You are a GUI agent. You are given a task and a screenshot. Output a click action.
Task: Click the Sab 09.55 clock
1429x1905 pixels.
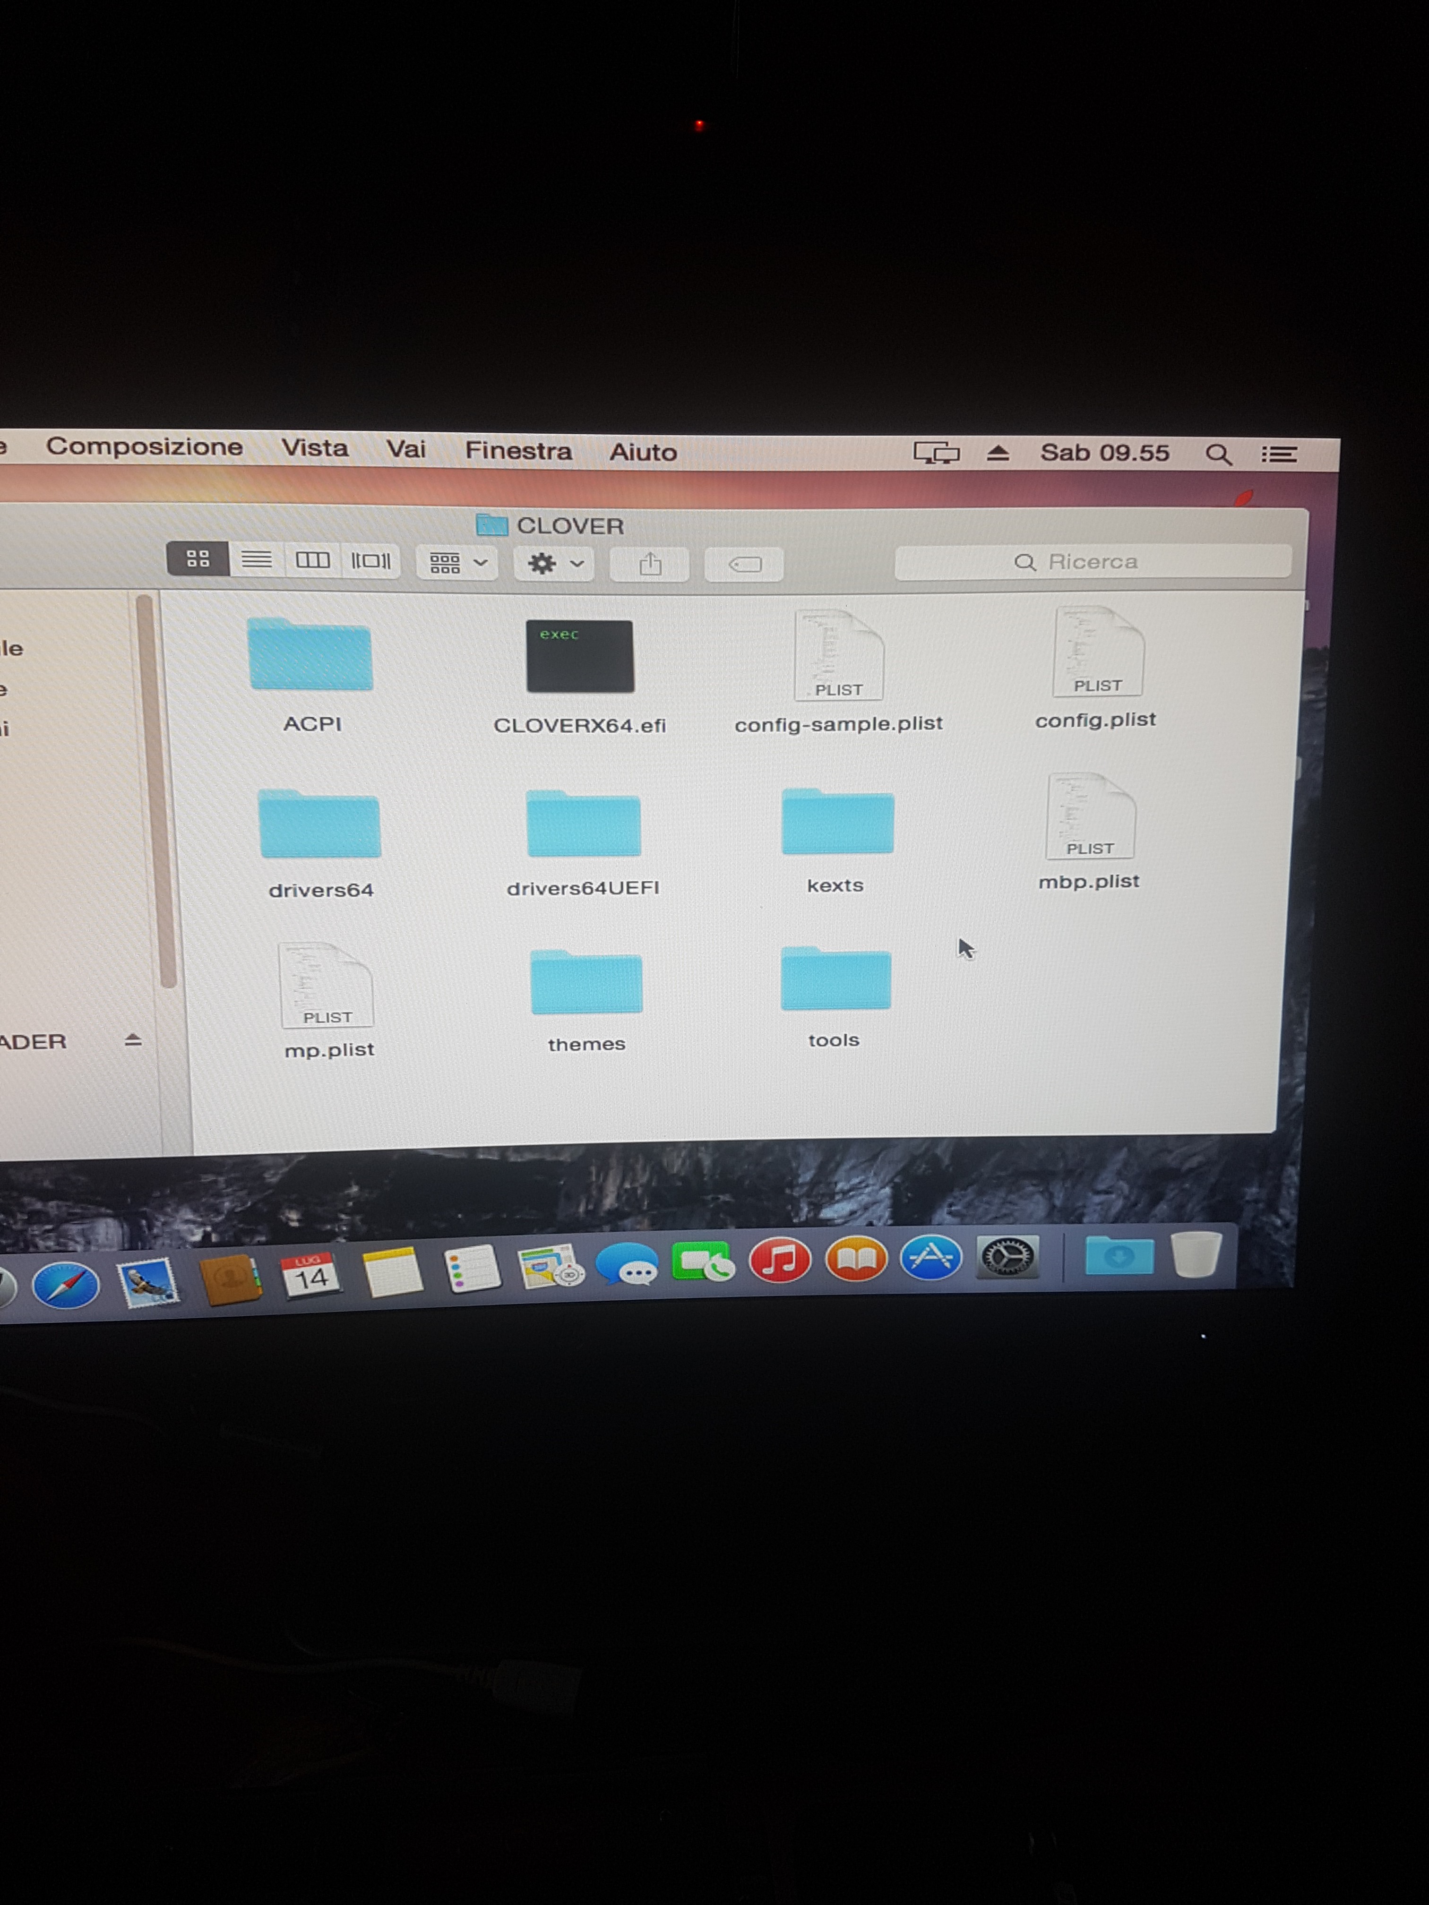pos(1105,453)
